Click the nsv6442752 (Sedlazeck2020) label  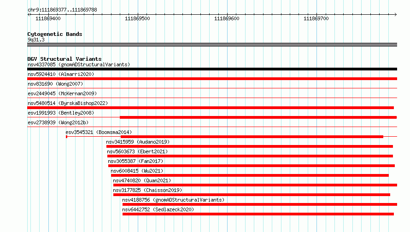(x=158, y=209)
